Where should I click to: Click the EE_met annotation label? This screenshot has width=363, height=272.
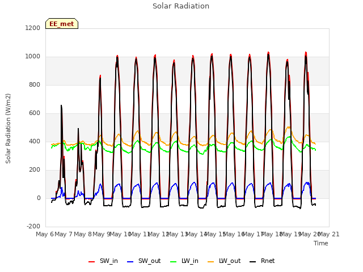(62, 24)
